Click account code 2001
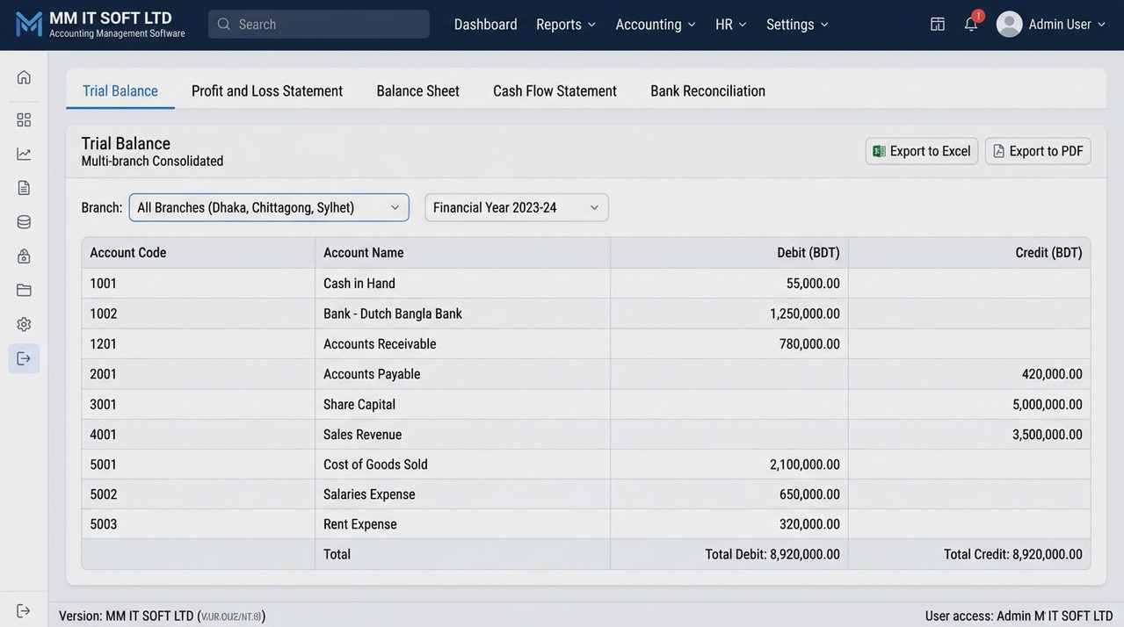This screenshot has width=1124, height=627. coord(104,374)
